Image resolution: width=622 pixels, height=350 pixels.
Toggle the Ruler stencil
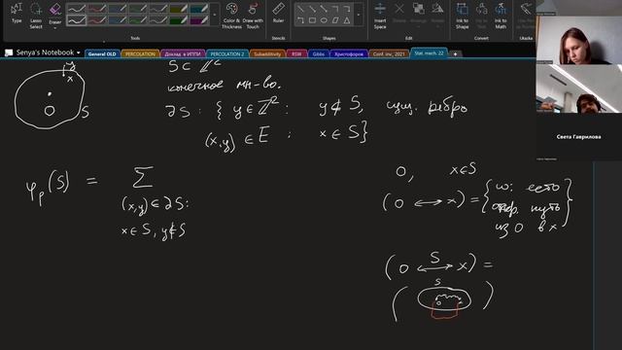pyautogui.click(x=279, y=13)
